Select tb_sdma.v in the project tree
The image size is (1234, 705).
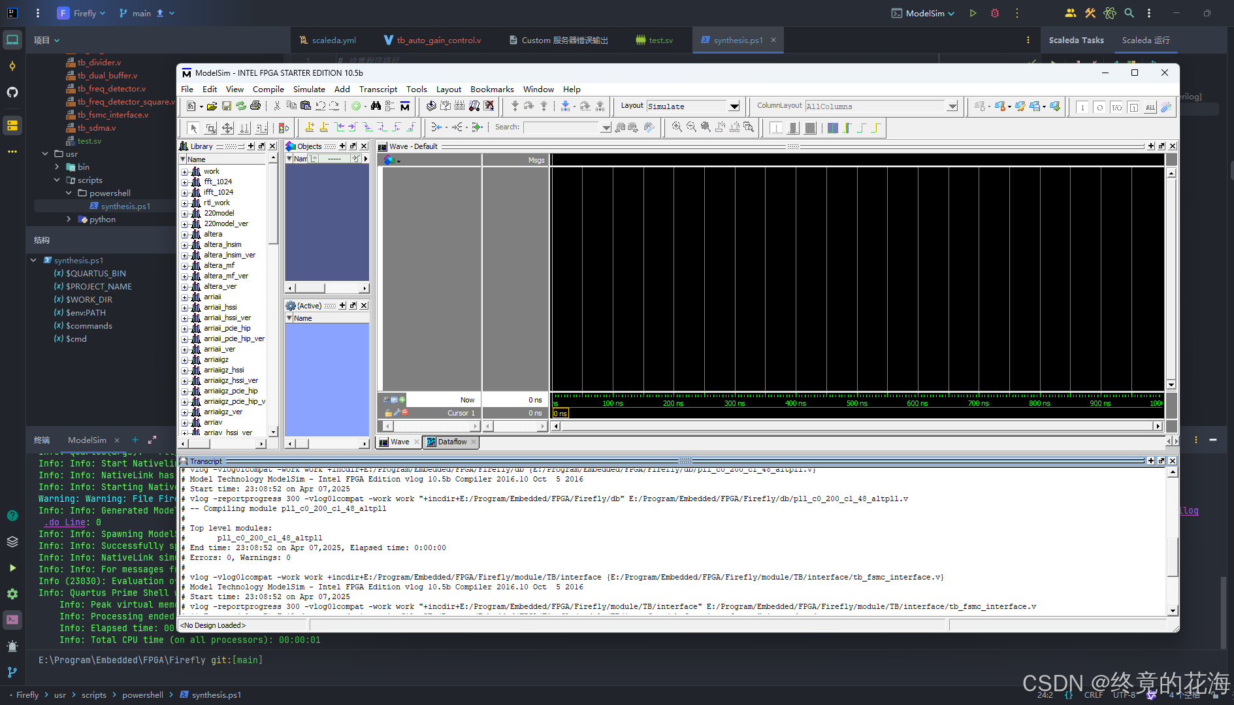coord(96,128)
